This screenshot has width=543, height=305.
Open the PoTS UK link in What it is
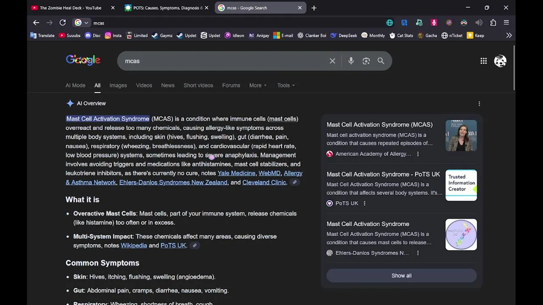click(173, 245)
